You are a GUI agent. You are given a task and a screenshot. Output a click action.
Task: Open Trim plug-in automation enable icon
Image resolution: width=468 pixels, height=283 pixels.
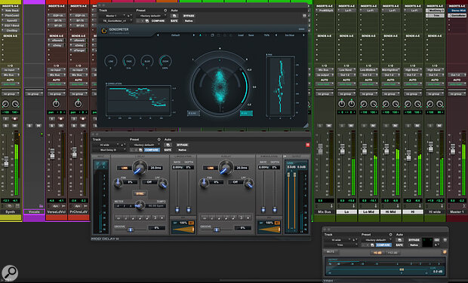pyautogui.click(x=399, y=240)
